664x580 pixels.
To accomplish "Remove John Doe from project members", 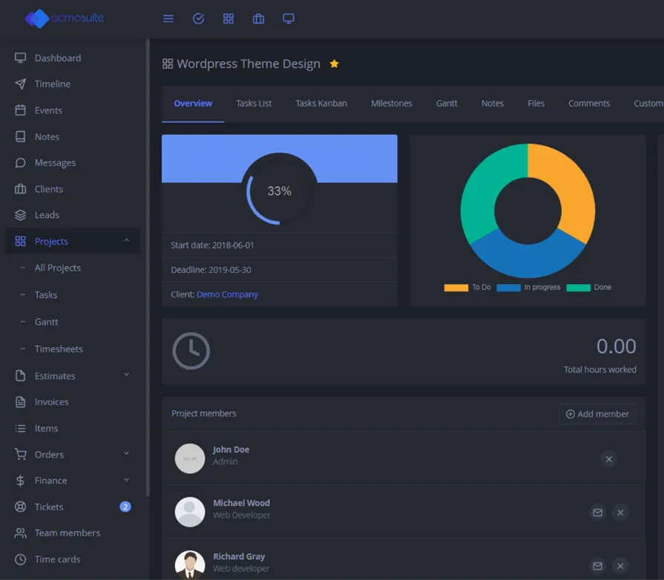I will [608, 459].
